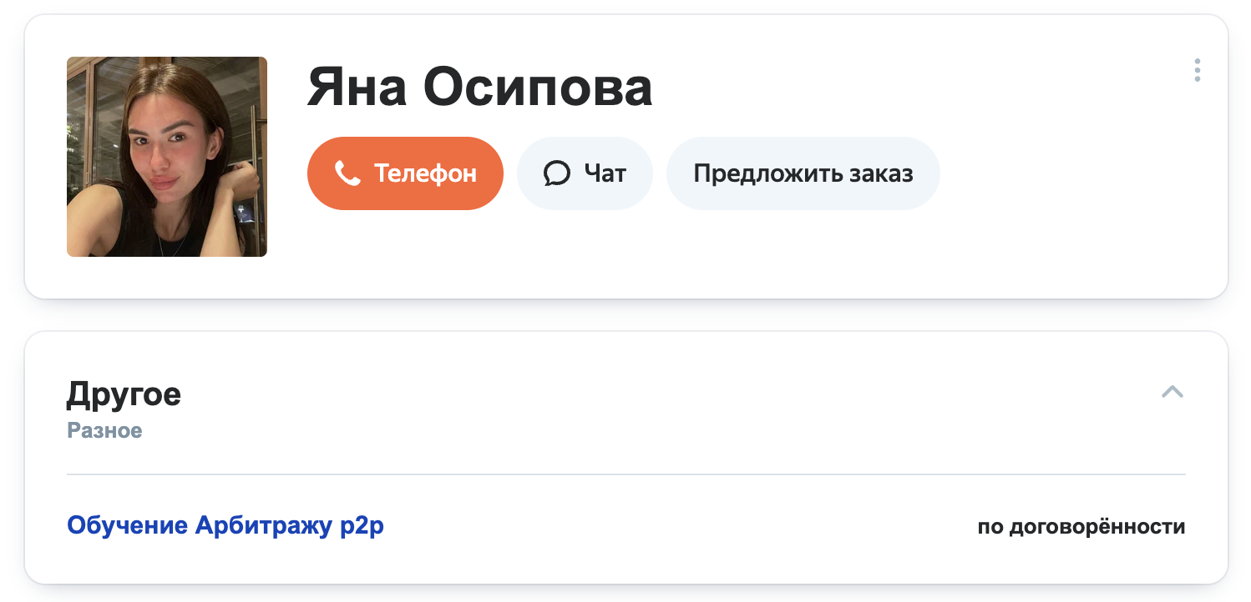Click the surname Осипова in the heading

coord(538,88)
